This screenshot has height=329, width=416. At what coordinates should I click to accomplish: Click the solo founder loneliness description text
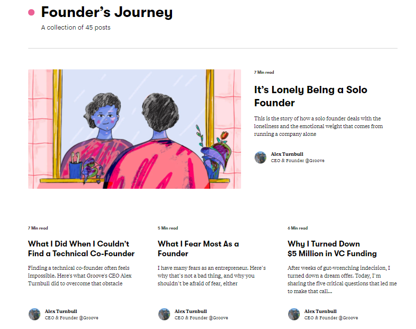tap(317, 126)
